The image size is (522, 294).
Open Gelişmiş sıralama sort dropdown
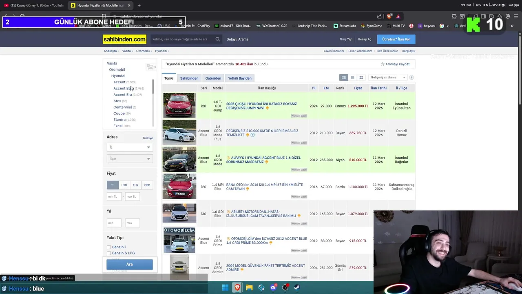tap(388, 78)
